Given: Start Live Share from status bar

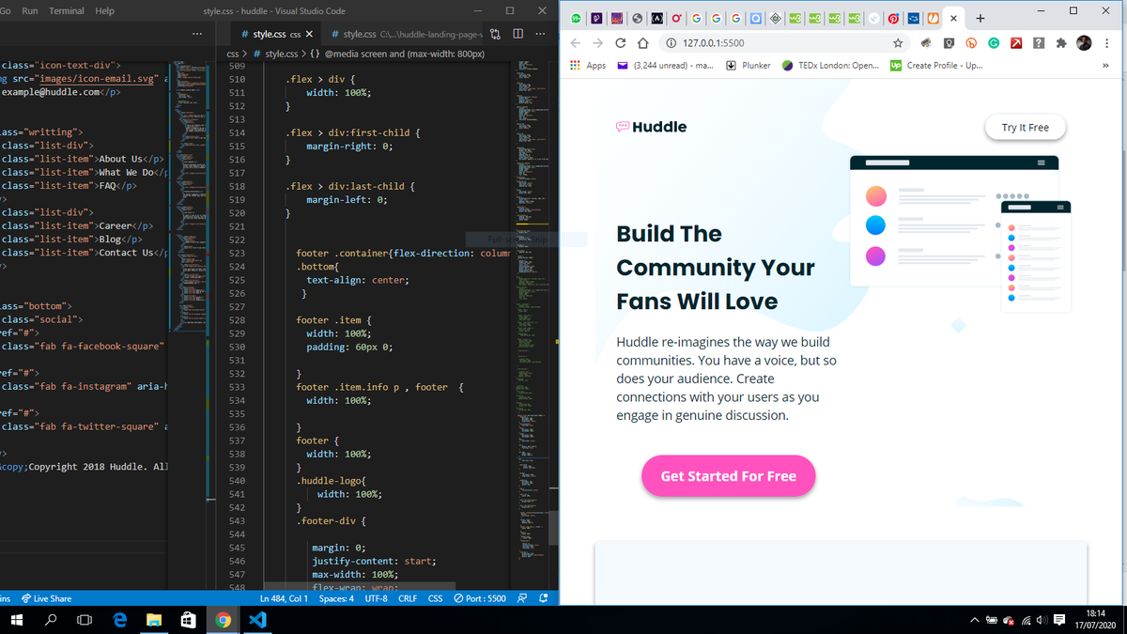Looking at the screenshot, I should pyautogui.click(x=47, y=598).
